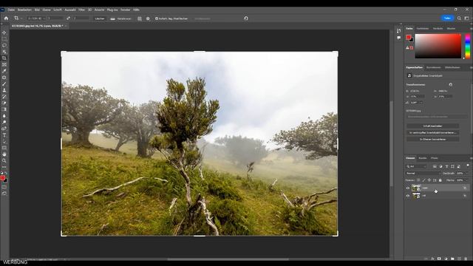Screen dimensions: 473x266
Task: Select the Rectangle shape tool
Action: (x=4, y=148)
